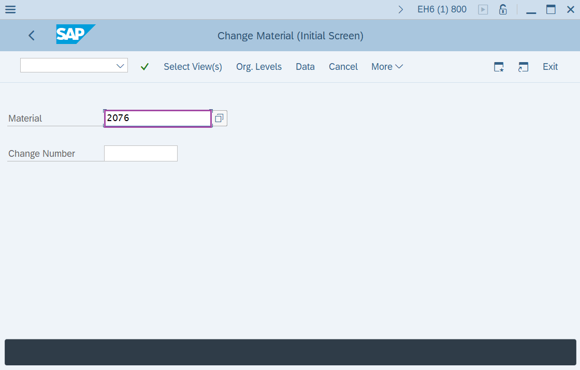
Task: Open Org. Levels
Action: [x=259, y=67]
